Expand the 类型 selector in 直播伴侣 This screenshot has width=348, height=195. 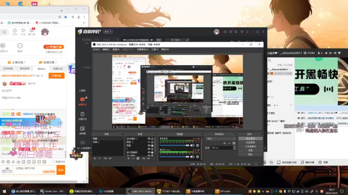pos(107,32)
